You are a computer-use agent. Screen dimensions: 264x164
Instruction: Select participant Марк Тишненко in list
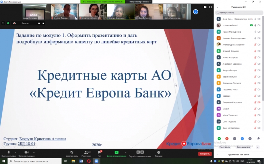(239, 115)
